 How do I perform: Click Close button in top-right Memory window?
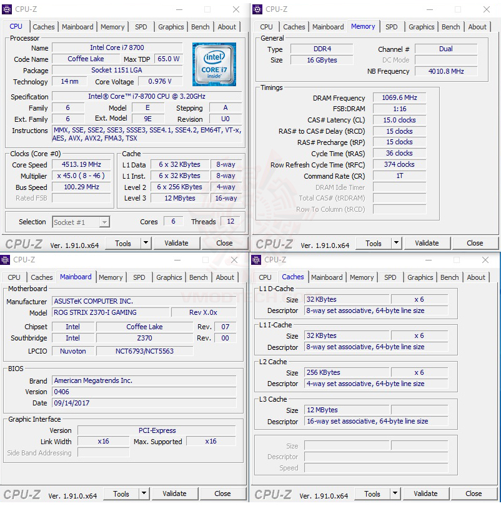click(x=475, y=243)
